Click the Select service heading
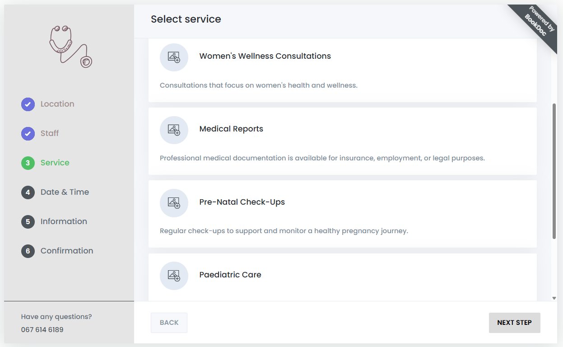563x347 pixels. click(x=186, y=19)
